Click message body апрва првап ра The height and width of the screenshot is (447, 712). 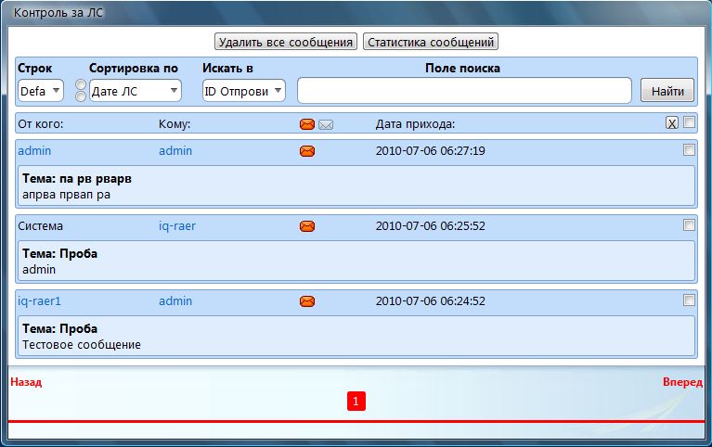(66, 195)
